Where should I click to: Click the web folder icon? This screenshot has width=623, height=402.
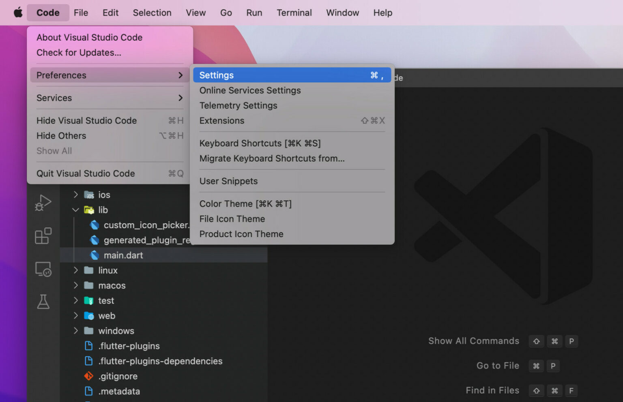point(89,316)
